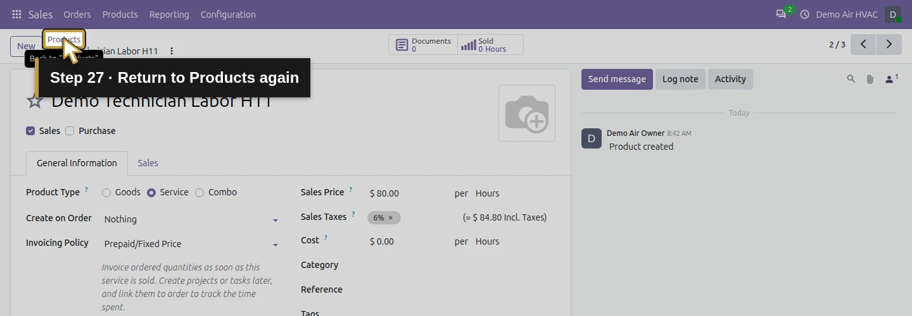Show Cost help tooltip
This screenshot has width=912, height=316.
(x=326, y=238)
